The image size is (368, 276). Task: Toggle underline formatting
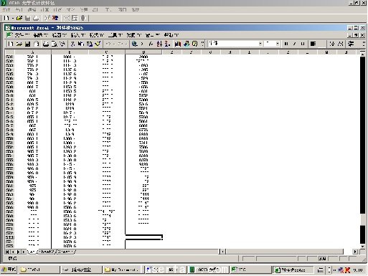303,44
